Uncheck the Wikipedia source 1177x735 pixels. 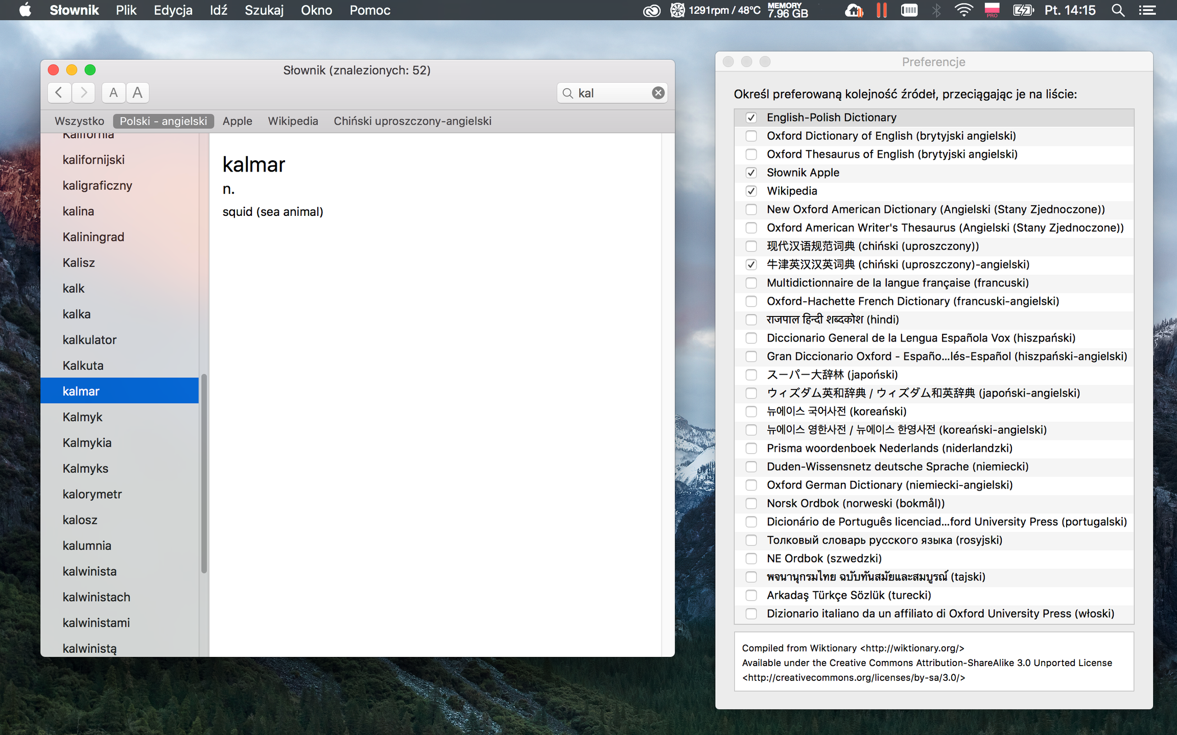pos(751,191)
